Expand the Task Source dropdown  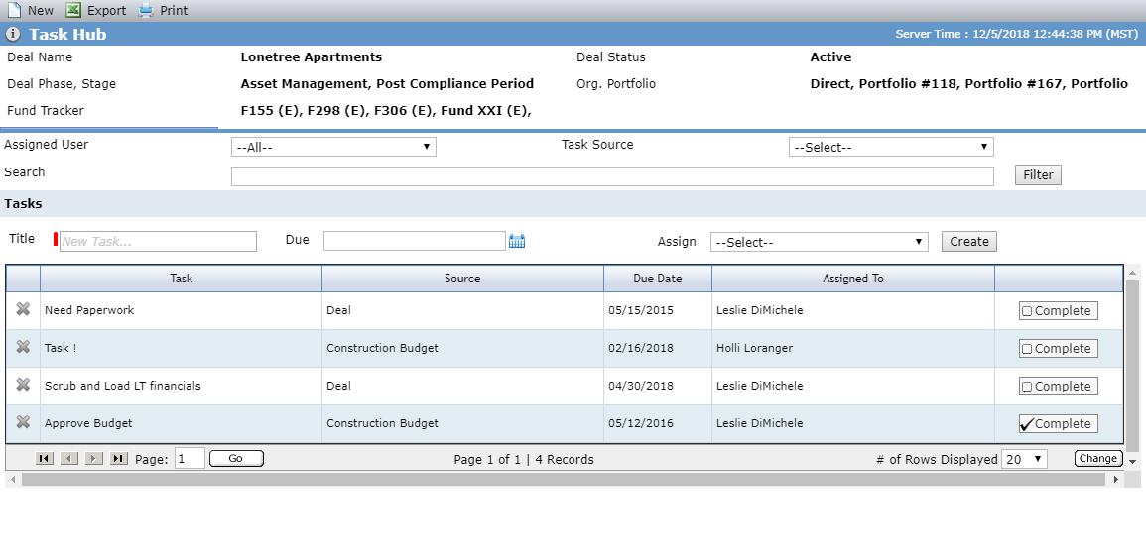pyautogui.click(x=891, y=147)
